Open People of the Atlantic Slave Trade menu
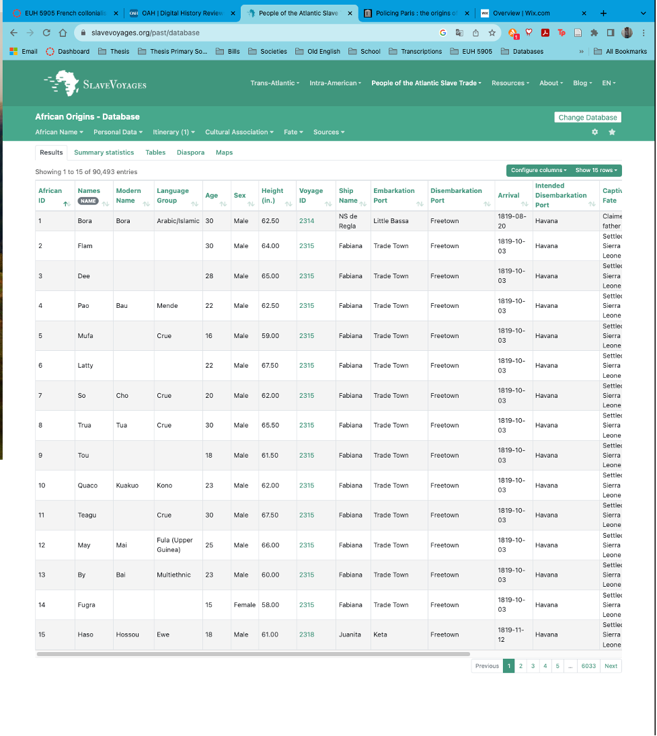The image size is (657, 736). click(426, 83)
